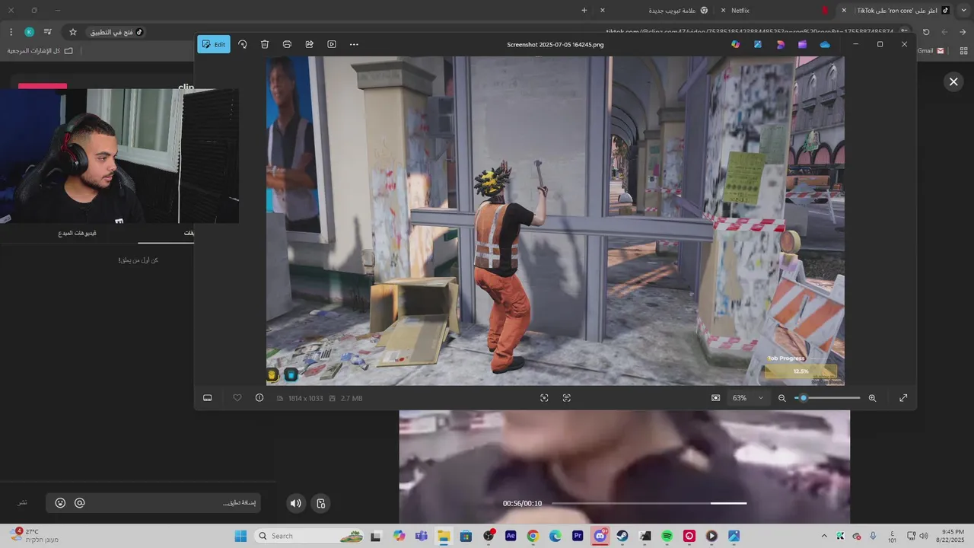Open OneDrive cloud icon in Photos
974x548 pixels.
pos(825,44)
